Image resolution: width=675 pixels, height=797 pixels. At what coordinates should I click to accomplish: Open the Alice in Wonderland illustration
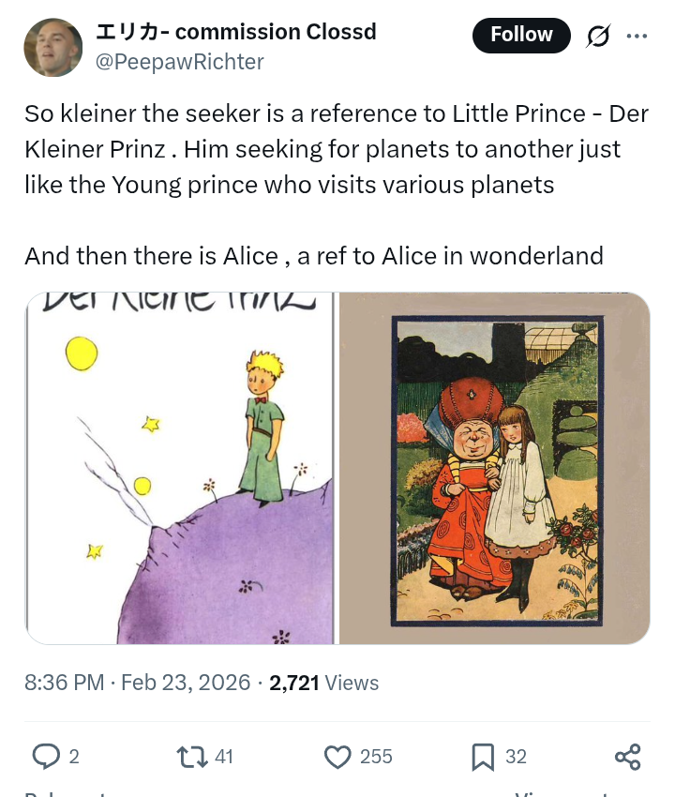pyautogui.click(x=495, y=468)
